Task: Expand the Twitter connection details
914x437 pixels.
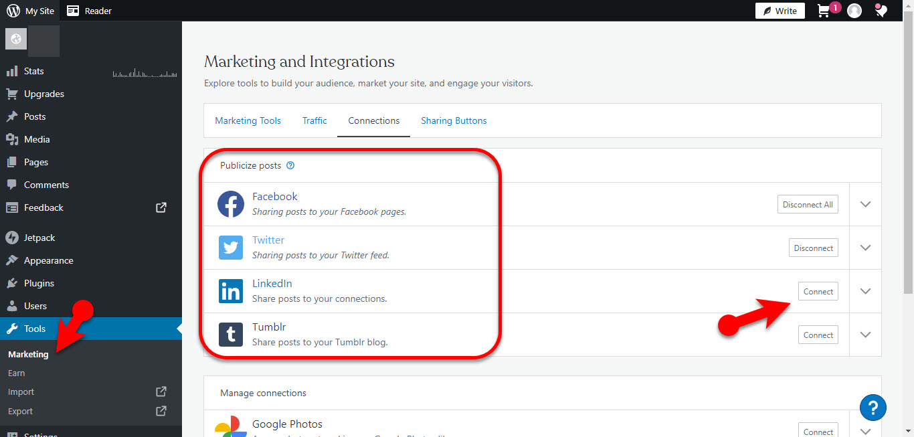Action: [x=865, y=248]
